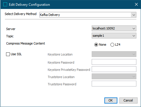Click the Keystore Password field
Viewport: 141px width, 107px height.
(x=114, y=62)
